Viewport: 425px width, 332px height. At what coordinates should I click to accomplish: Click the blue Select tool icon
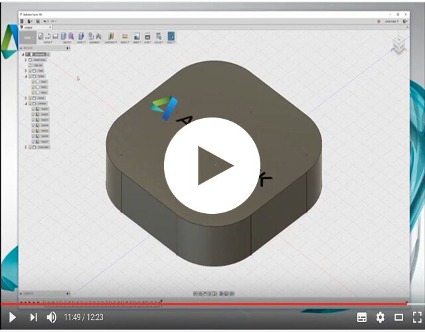click(x=171, y=36)
